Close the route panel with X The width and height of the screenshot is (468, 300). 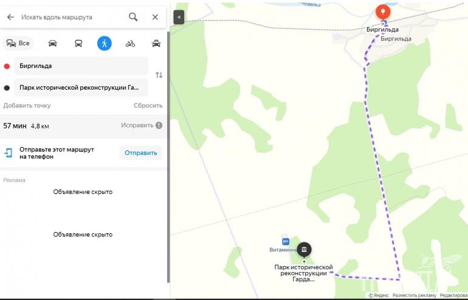tap(155, 17)
